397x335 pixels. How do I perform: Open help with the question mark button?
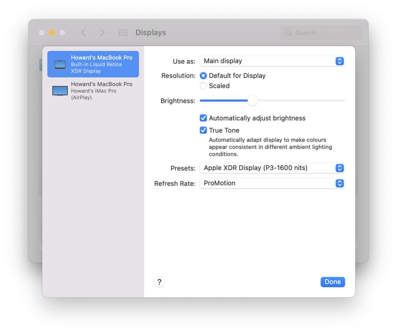click(x=159, y=282)
